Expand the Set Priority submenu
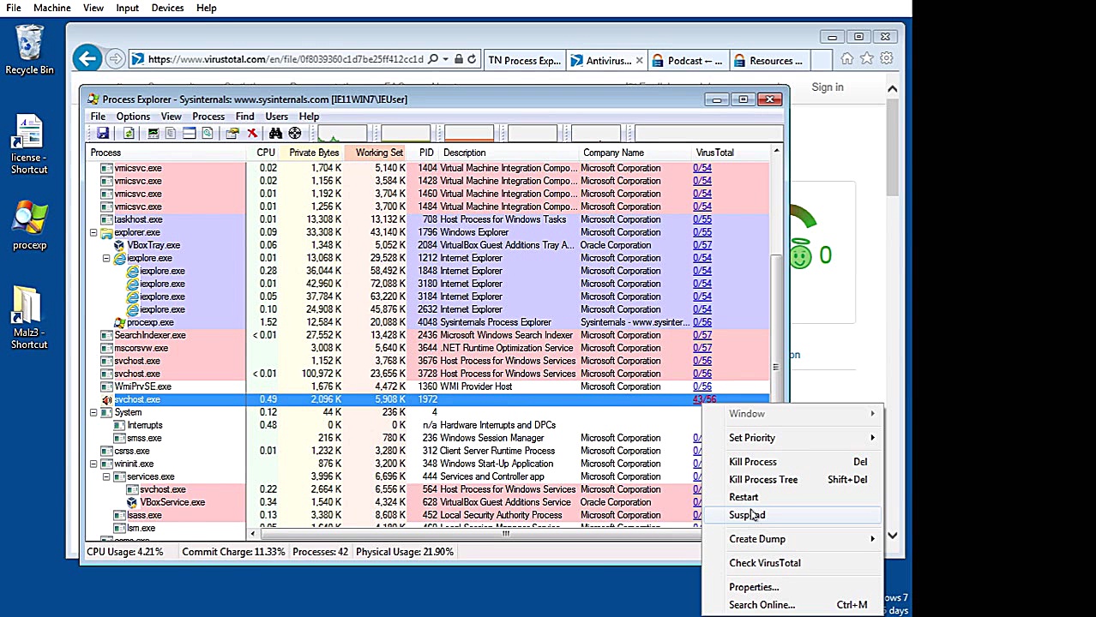 pyautogui.click(x=792, y=438)
